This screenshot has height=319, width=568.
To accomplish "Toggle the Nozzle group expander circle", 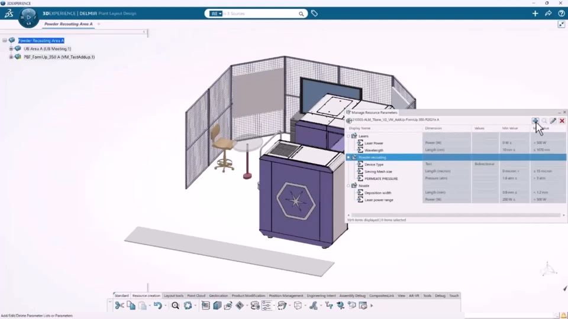I will click(x=348, y=185).
